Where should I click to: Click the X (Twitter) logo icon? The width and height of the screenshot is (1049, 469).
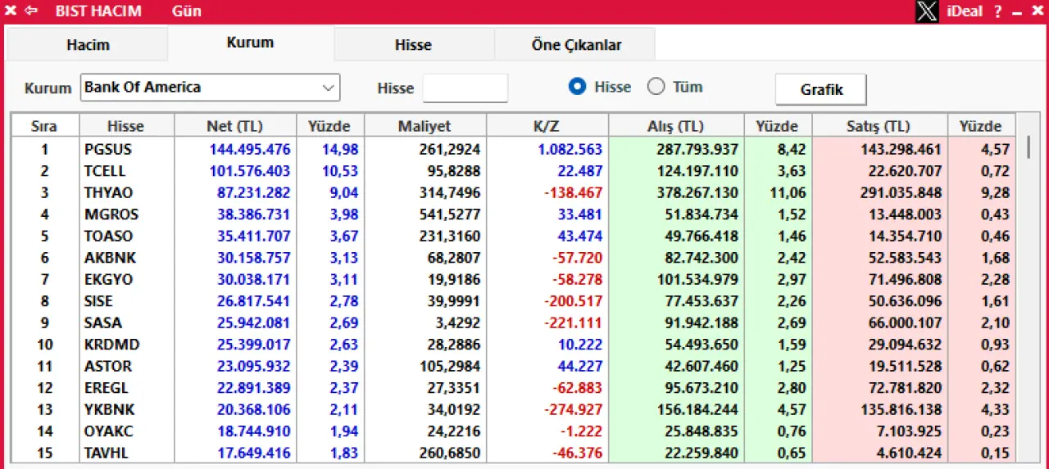pyautogui.click(x=927, y=11)
